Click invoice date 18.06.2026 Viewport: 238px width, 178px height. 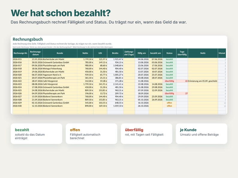(x=36, y=68)
